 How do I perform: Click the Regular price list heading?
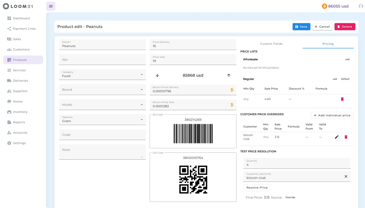click(x=248, y=79)
